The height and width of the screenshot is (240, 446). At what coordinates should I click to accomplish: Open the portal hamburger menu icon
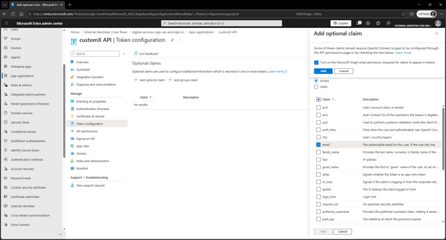(7, 23)
